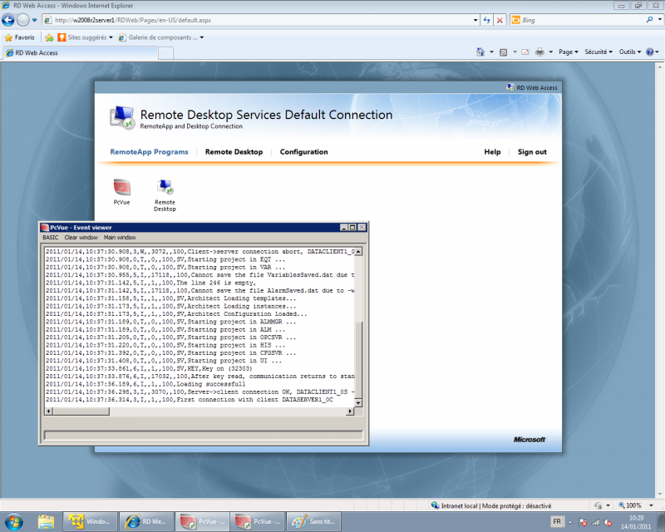Open the Sécurité menu dropdown

point(598,52)
